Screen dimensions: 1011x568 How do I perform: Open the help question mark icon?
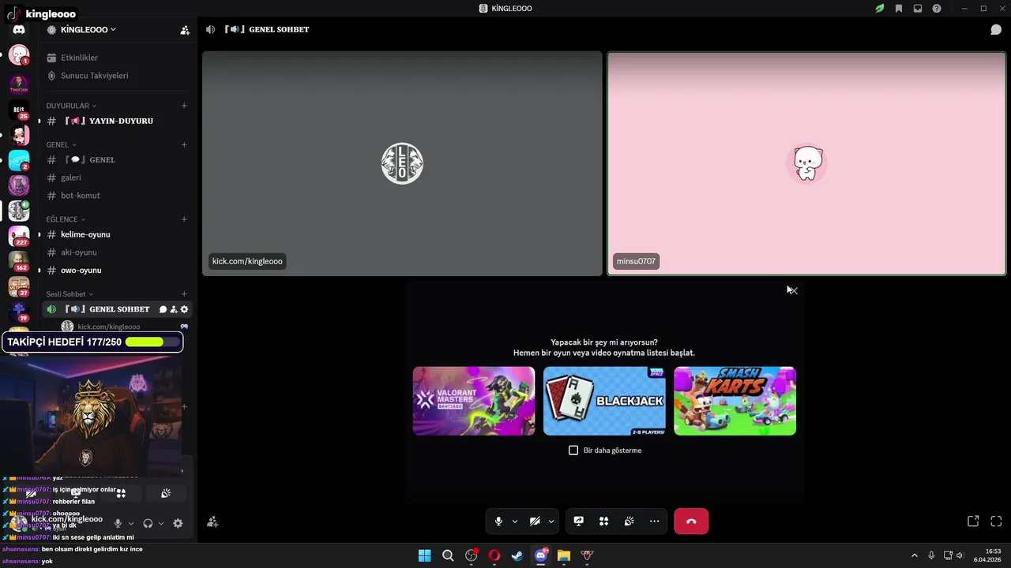[937, 9]
